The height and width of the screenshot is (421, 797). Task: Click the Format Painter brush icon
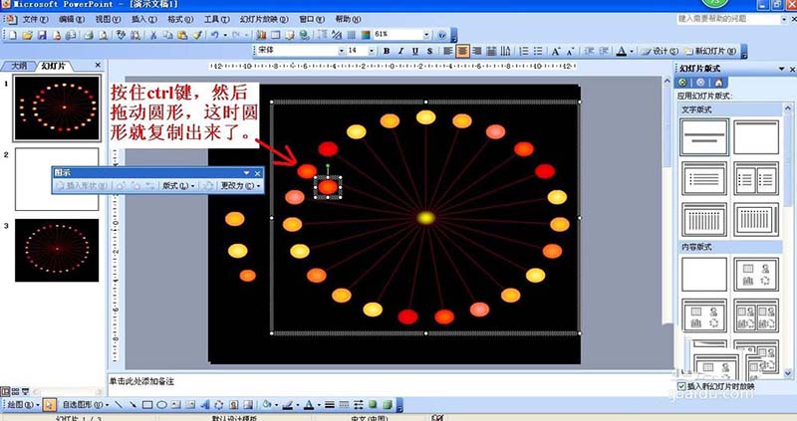(x=197, y=35)
